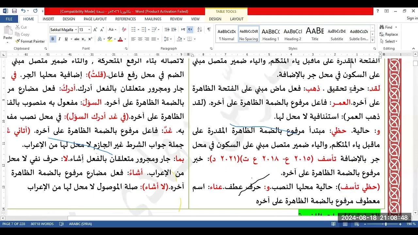Undo the last action

tap(23, 11)
